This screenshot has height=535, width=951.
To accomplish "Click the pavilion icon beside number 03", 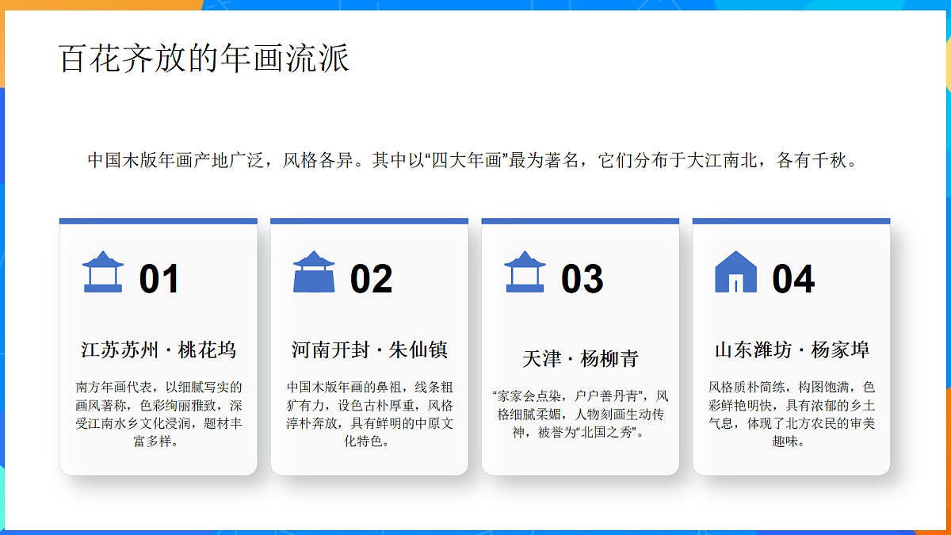I will pos(525,272).
